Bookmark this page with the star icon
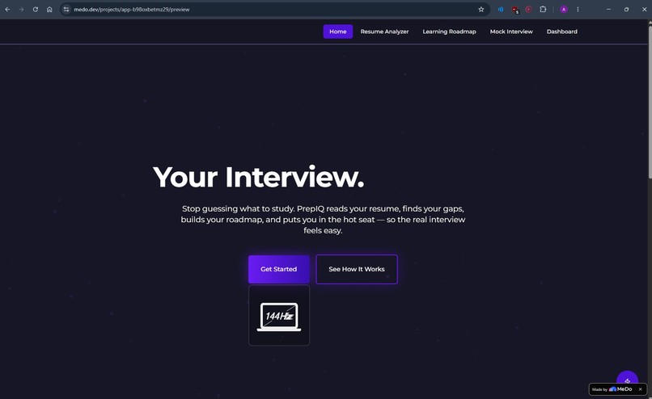Screen dimensions: 652x399 [481, 9]
